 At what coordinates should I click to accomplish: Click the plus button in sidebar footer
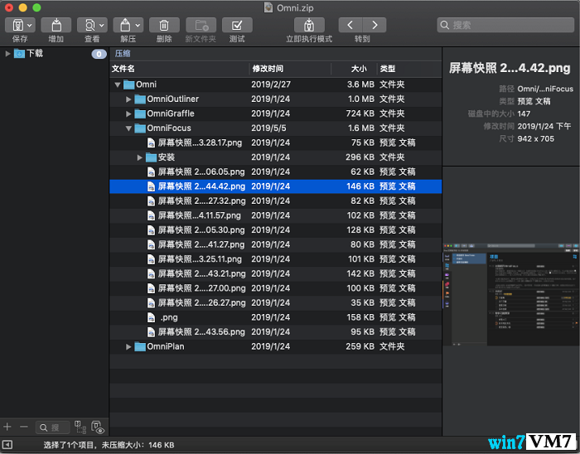pyautogui.click(x=7, y=427)
